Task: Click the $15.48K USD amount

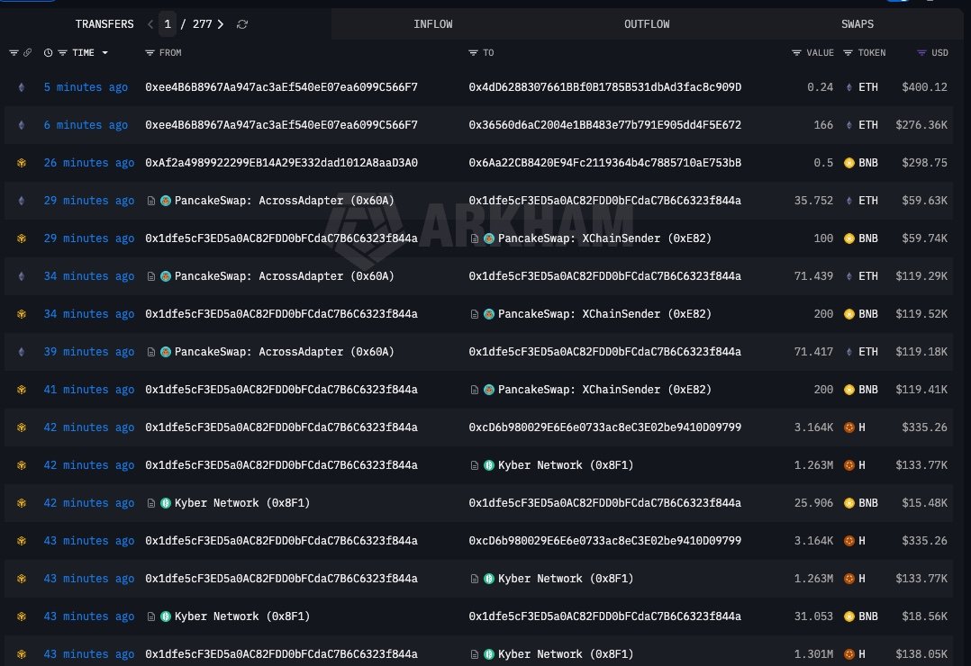Action: point(924,502)
